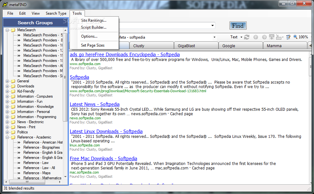Select Reference - Maps tree item
Screen dimensions: 314x194
[x=37, y=173]
